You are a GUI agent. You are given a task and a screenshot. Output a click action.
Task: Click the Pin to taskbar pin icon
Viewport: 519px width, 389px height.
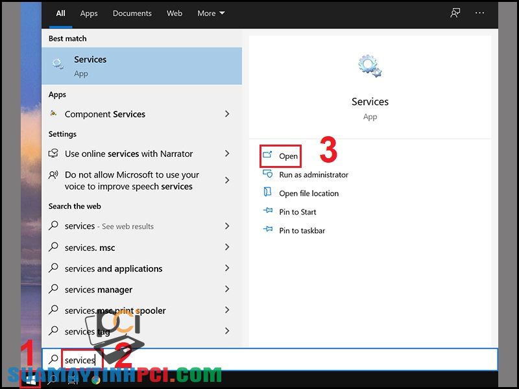click(x=268, y=229)
